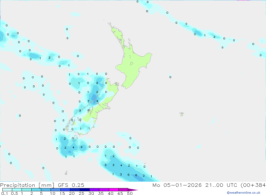Viewport: 266px width, 195px height.
Task: Click the 40–45 mm magenta legend segment
Action: (x=114, y=190)
